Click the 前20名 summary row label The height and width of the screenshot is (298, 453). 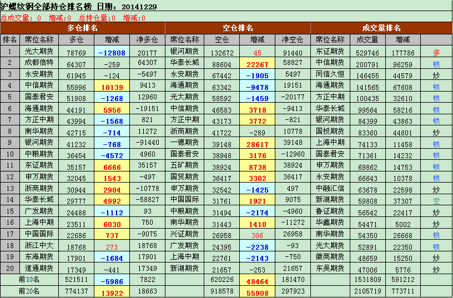(29, 291)
